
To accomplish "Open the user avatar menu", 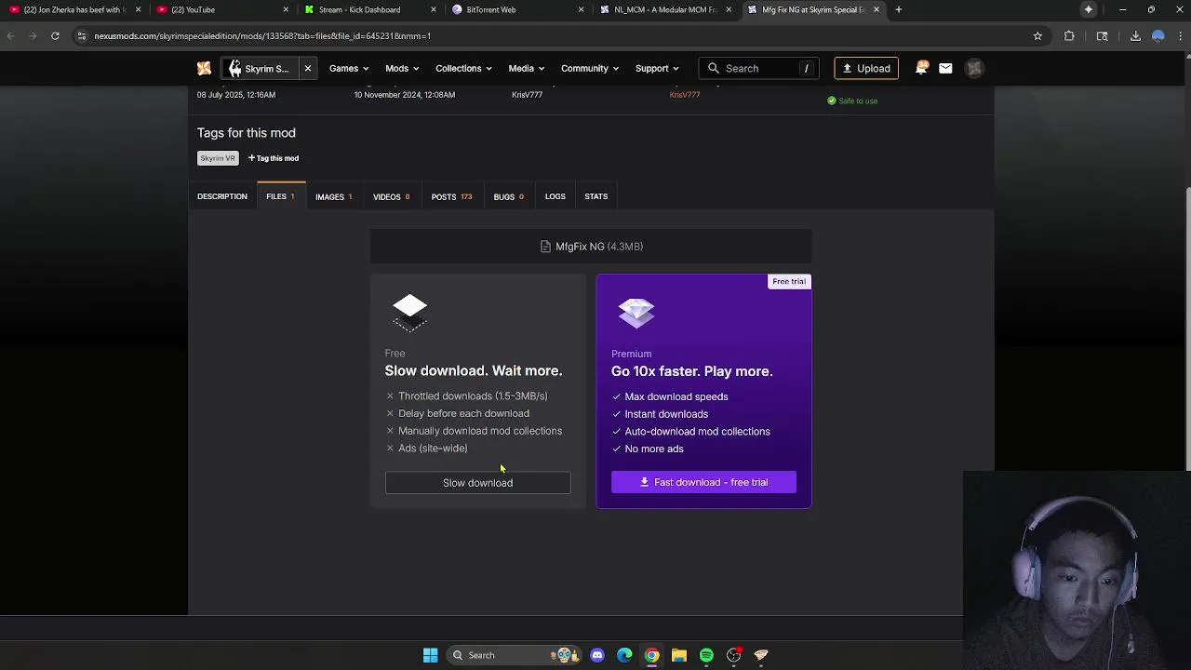I will (x=974, y=68).
